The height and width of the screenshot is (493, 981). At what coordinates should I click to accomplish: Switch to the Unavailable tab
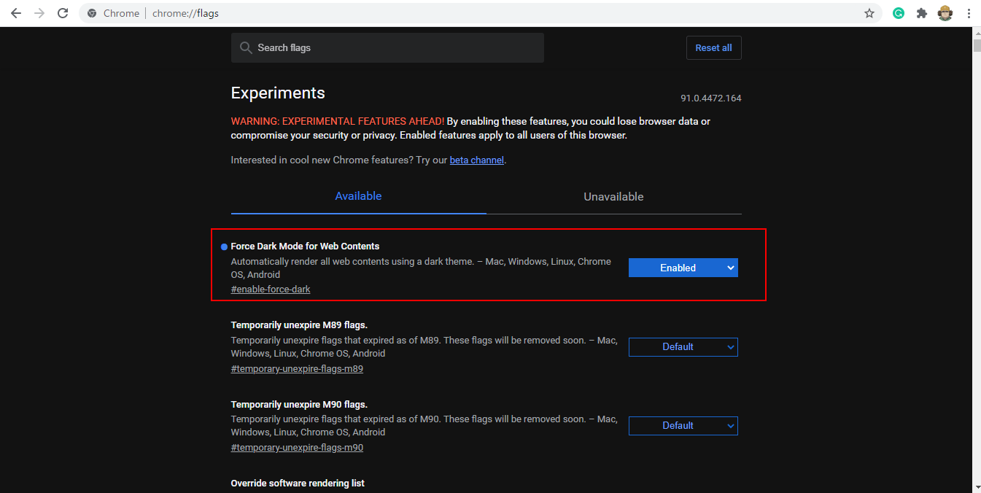pos(613,196)
